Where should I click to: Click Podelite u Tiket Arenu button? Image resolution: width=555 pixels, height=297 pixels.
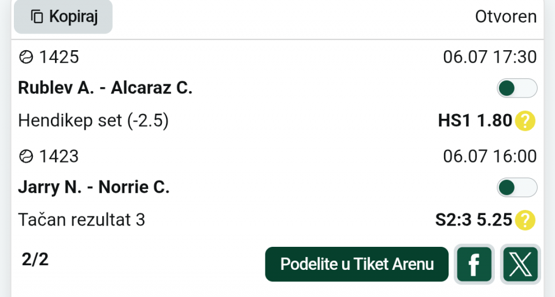click(x=357, y=264)
